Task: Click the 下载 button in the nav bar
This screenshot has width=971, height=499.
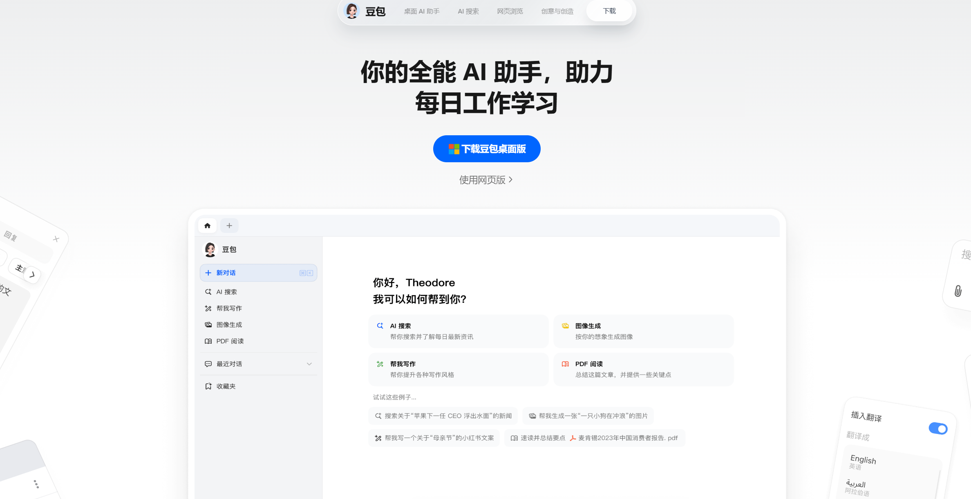Action: (x=609, y=11)
